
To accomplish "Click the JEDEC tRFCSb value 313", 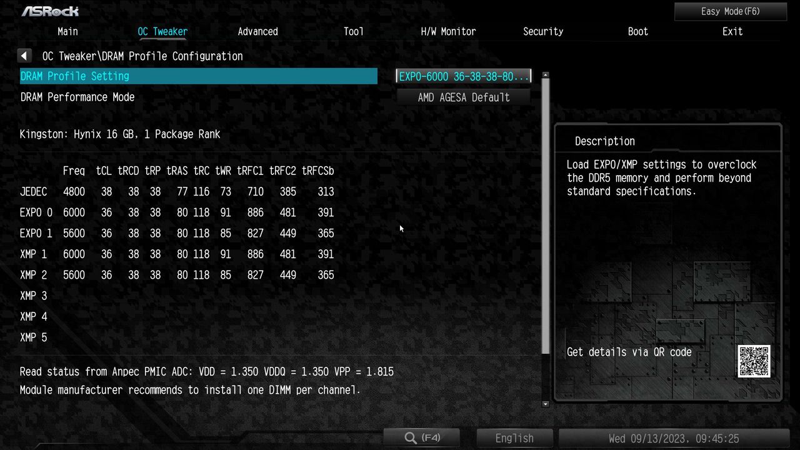I will (x=326, y=192).
